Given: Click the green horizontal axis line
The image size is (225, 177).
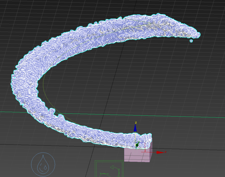Looking at the screenshot, I should (x=193, y=116).
